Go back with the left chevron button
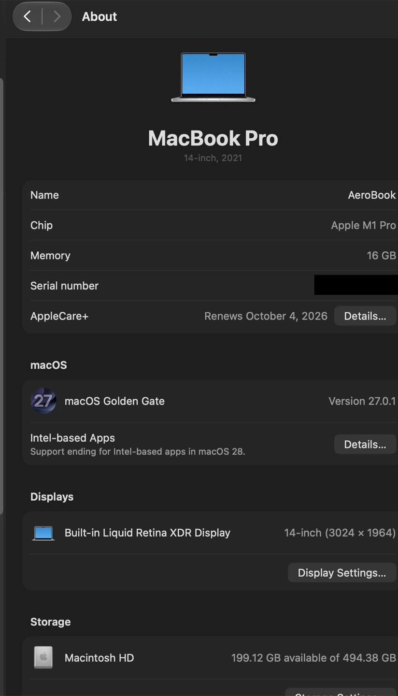 (28, 16)
